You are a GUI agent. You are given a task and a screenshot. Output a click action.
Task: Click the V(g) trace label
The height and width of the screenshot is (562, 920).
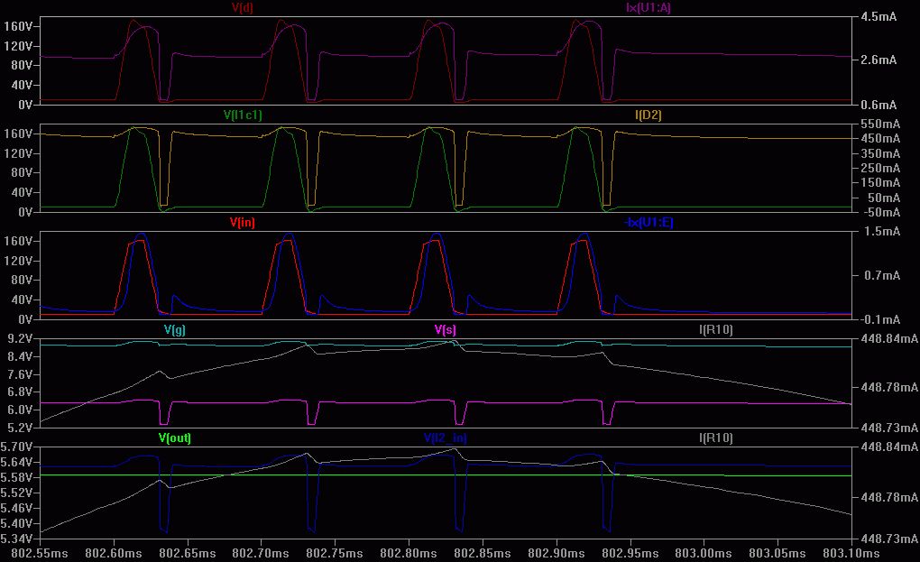(x=175, y=329)
